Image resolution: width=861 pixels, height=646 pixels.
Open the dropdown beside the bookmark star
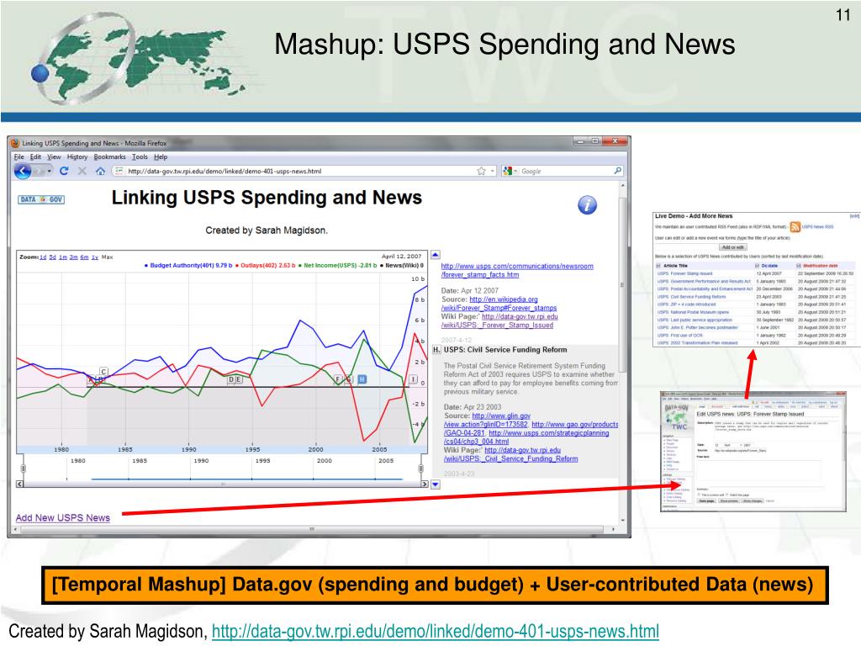coord(492,172)
